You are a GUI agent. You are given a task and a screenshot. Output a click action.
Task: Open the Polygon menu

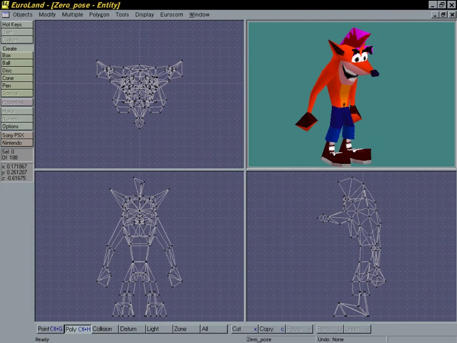(99, 15)
